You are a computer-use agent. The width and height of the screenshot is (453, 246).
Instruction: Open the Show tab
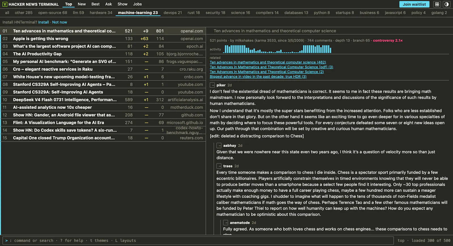(x=122, y=4)
